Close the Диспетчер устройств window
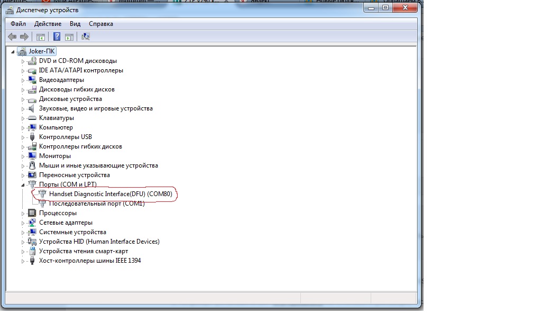This screenshot has height=333, width=533. [405, 7]
